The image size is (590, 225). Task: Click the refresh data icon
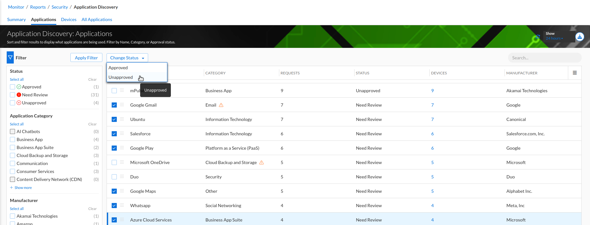click(x=538, y=37)
